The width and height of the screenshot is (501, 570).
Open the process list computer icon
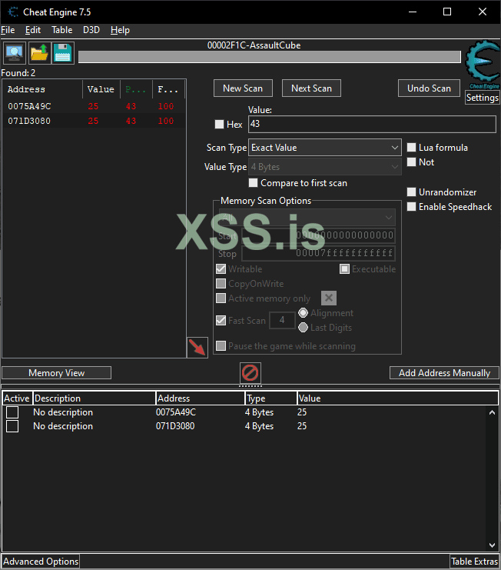tap(15, 53)
